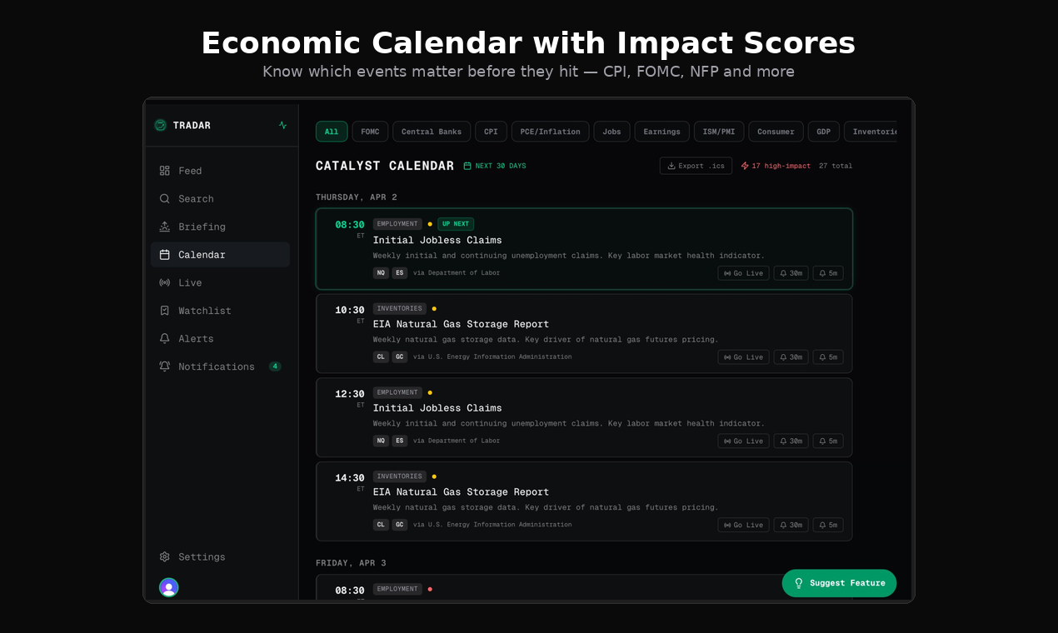1058x633 pixels.
Task: Open Watchlist in the sidebar
Action: (x=220, y=310)
